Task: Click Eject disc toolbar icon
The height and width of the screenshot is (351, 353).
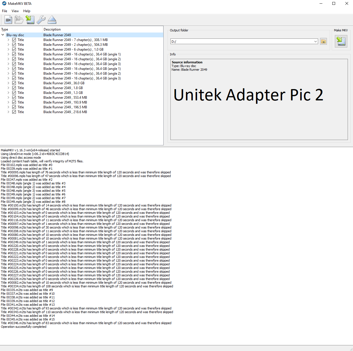Action: [52, 20]
